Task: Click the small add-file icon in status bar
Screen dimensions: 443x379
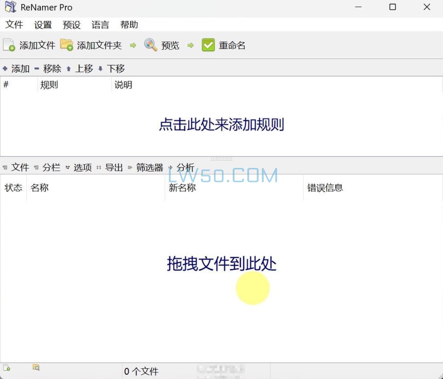Action: 7,368
